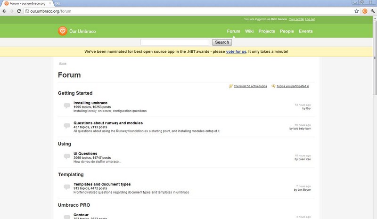
Task: Open the wrench settings menu
Action: pos(373,11)
